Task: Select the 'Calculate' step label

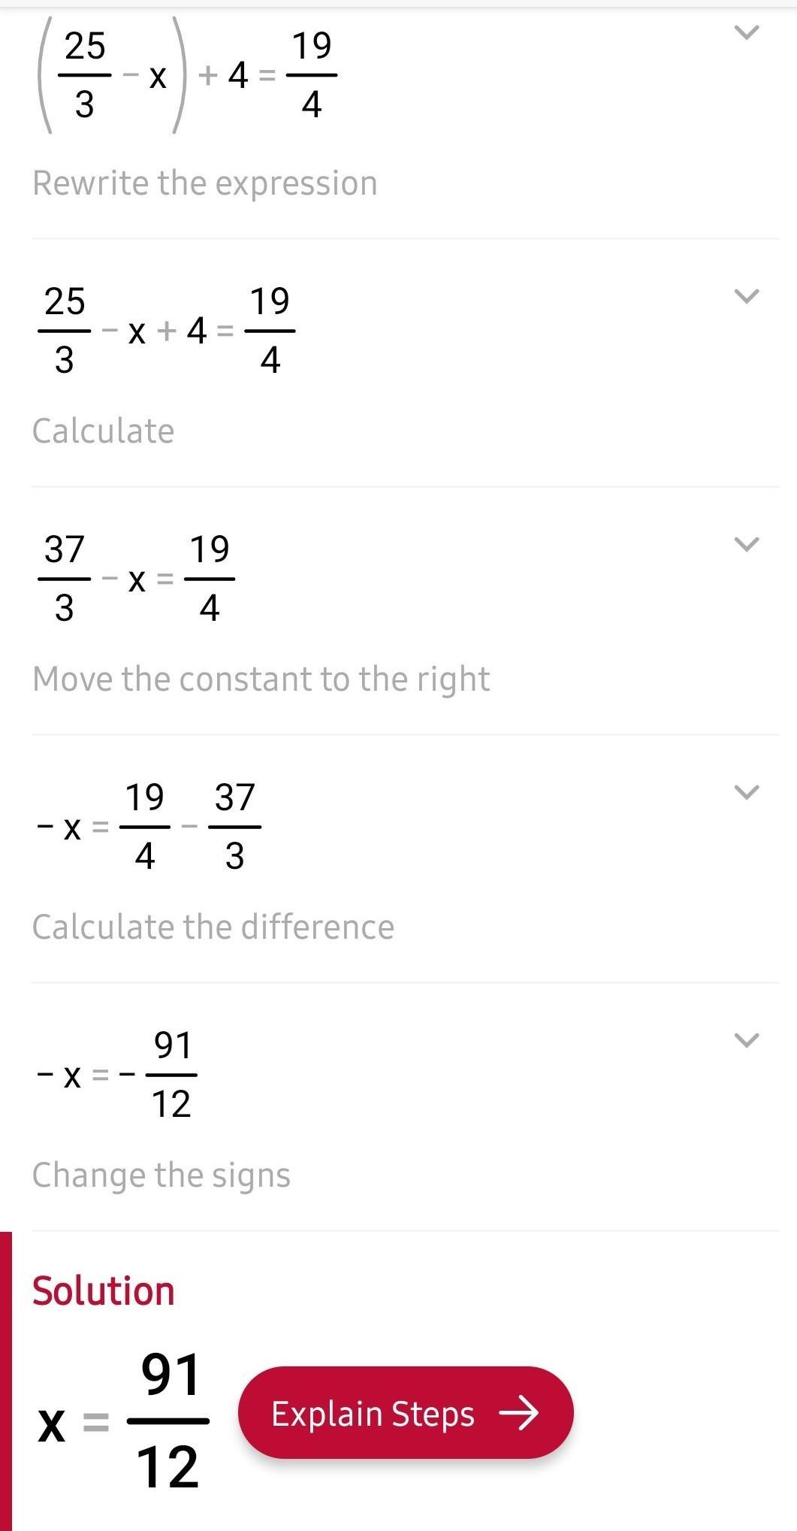Action: pos(103,431)
